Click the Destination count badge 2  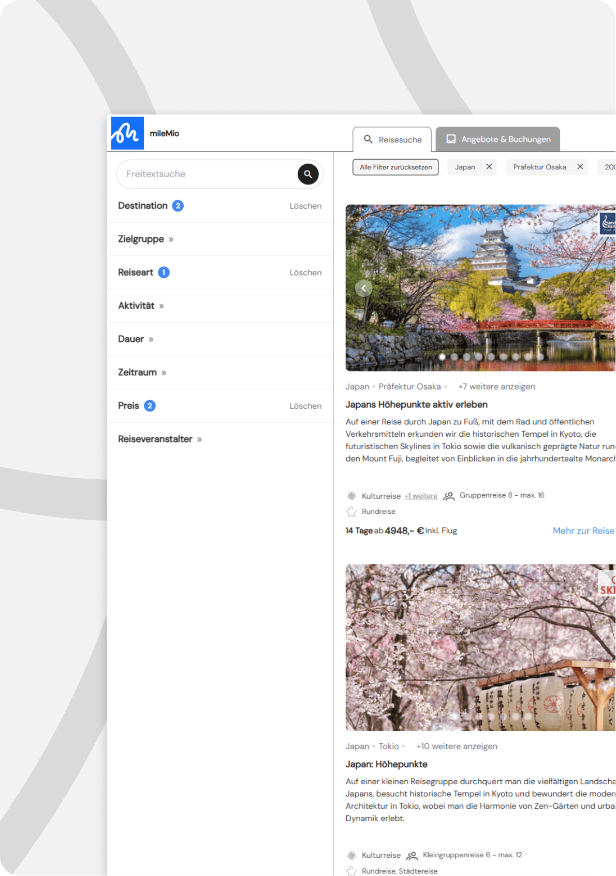178,206
